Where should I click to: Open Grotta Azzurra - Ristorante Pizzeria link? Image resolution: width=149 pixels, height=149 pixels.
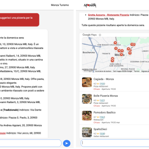coord(108,15)
